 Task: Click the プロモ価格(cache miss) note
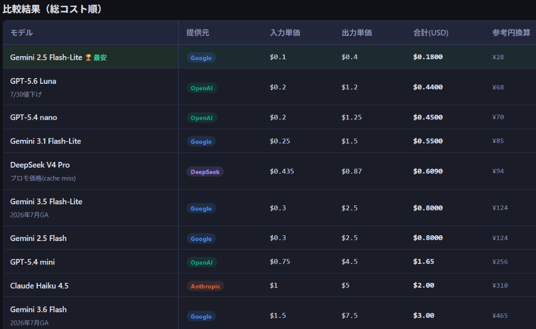click(43, 178)
